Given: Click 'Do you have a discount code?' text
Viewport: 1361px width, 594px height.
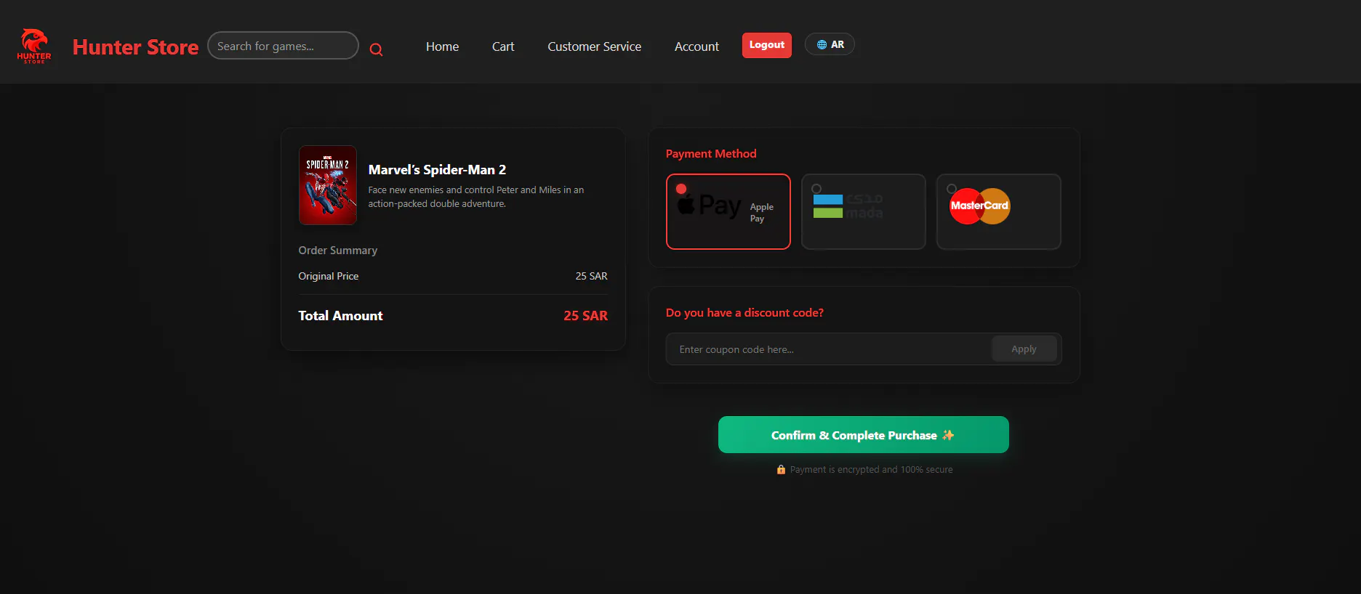Looking at the screenshot, I should (x=744, y=313).
